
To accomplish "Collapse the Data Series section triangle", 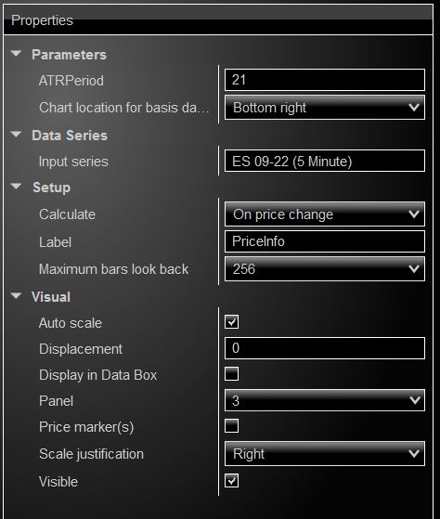I will coord(16,134).
